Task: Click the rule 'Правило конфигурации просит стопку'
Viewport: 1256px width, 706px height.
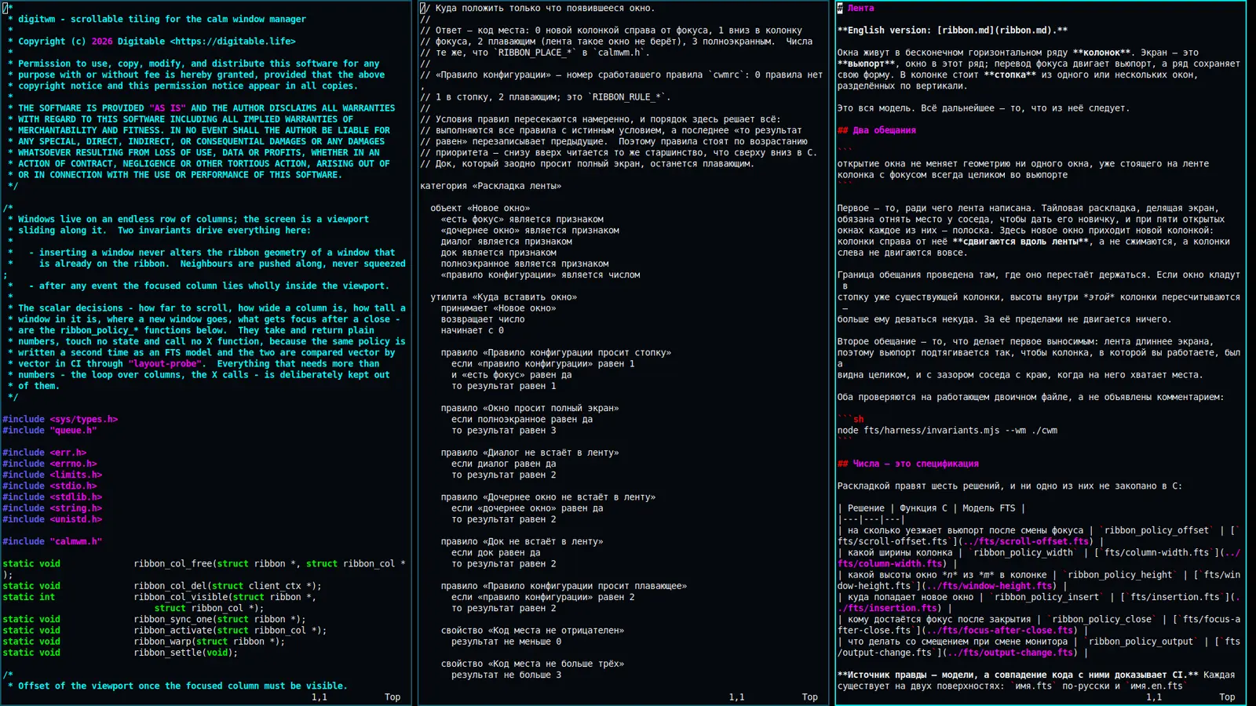Action: 556,353
